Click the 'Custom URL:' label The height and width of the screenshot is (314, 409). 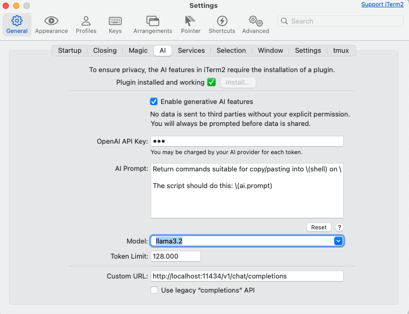tap(127, 276)
